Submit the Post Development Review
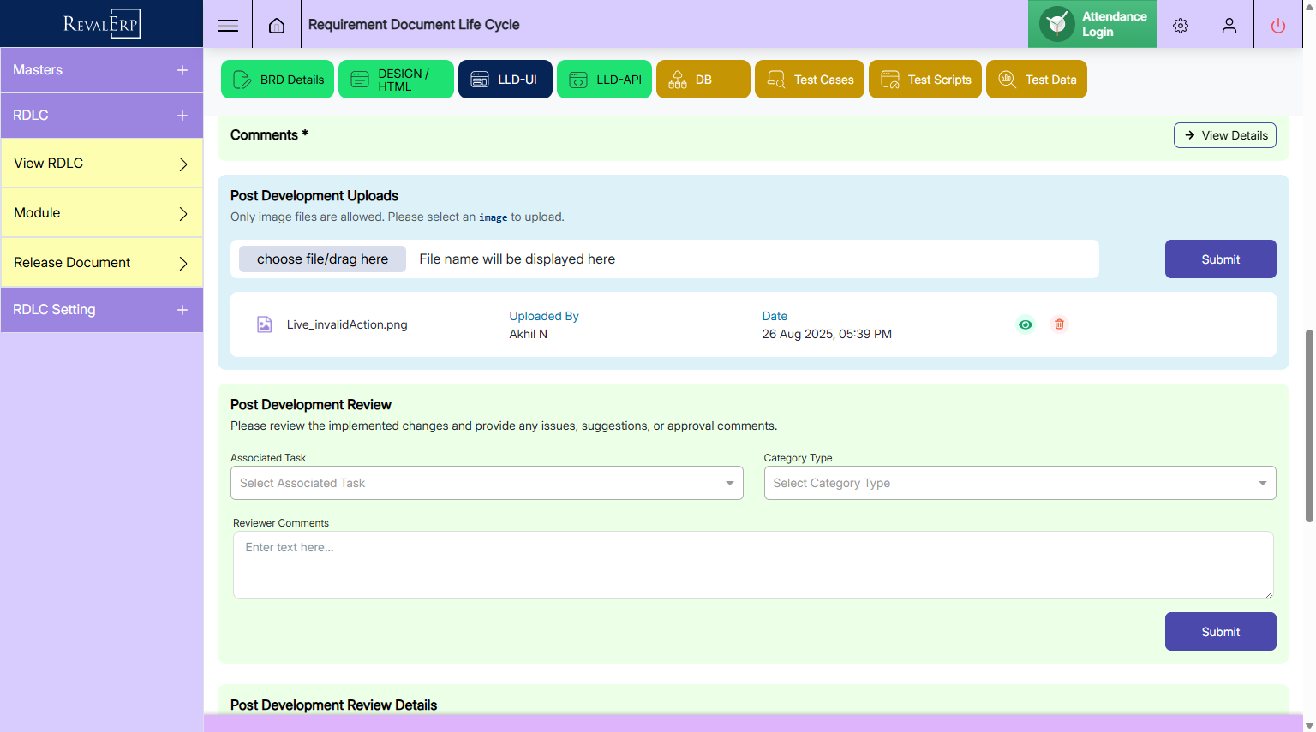The height and width of the screenshot is (732, 1316). pyautogui.click(x=1220, y=632)
